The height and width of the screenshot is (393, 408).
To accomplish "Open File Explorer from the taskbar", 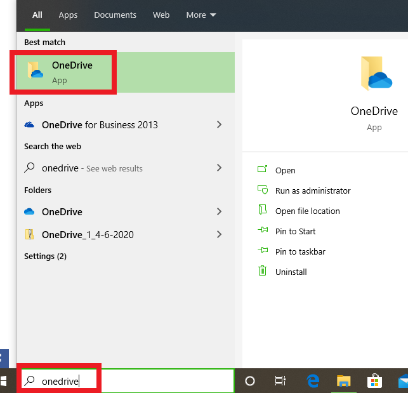I will pos(343,381).
